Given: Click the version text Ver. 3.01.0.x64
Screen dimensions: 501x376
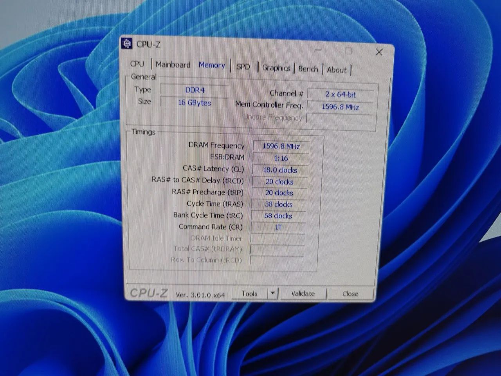Looking at the screenshot, I should coord(200,295).
